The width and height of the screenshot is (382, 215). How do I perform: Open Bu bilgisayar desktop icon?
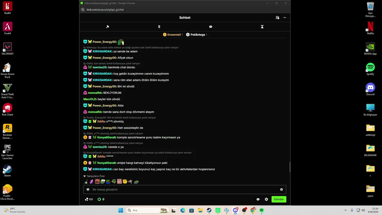(370, 110)
